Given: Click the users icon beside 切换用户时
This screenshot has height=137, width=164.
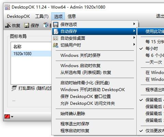Looking at the screenshot, I should [56, 45].
